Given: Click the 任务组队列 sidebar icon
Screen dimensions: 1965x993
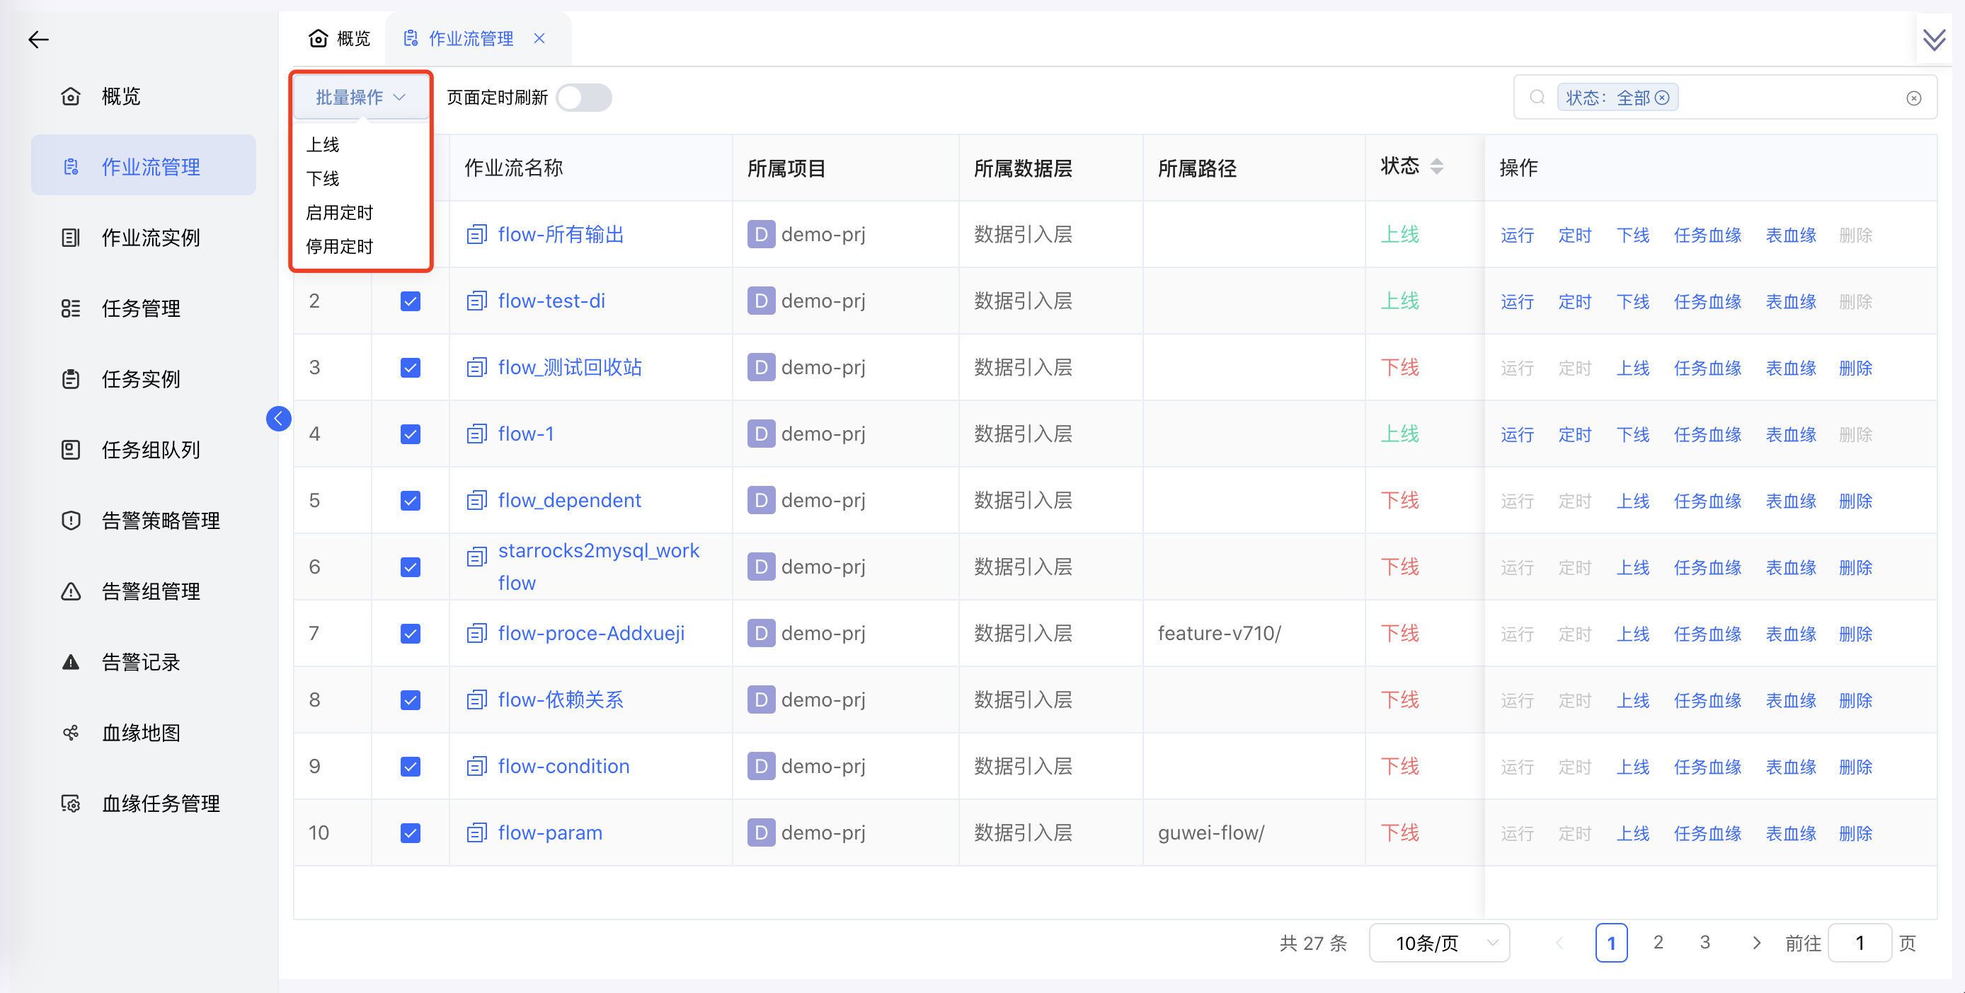Looking at the screenshot, I should [71, 450].
